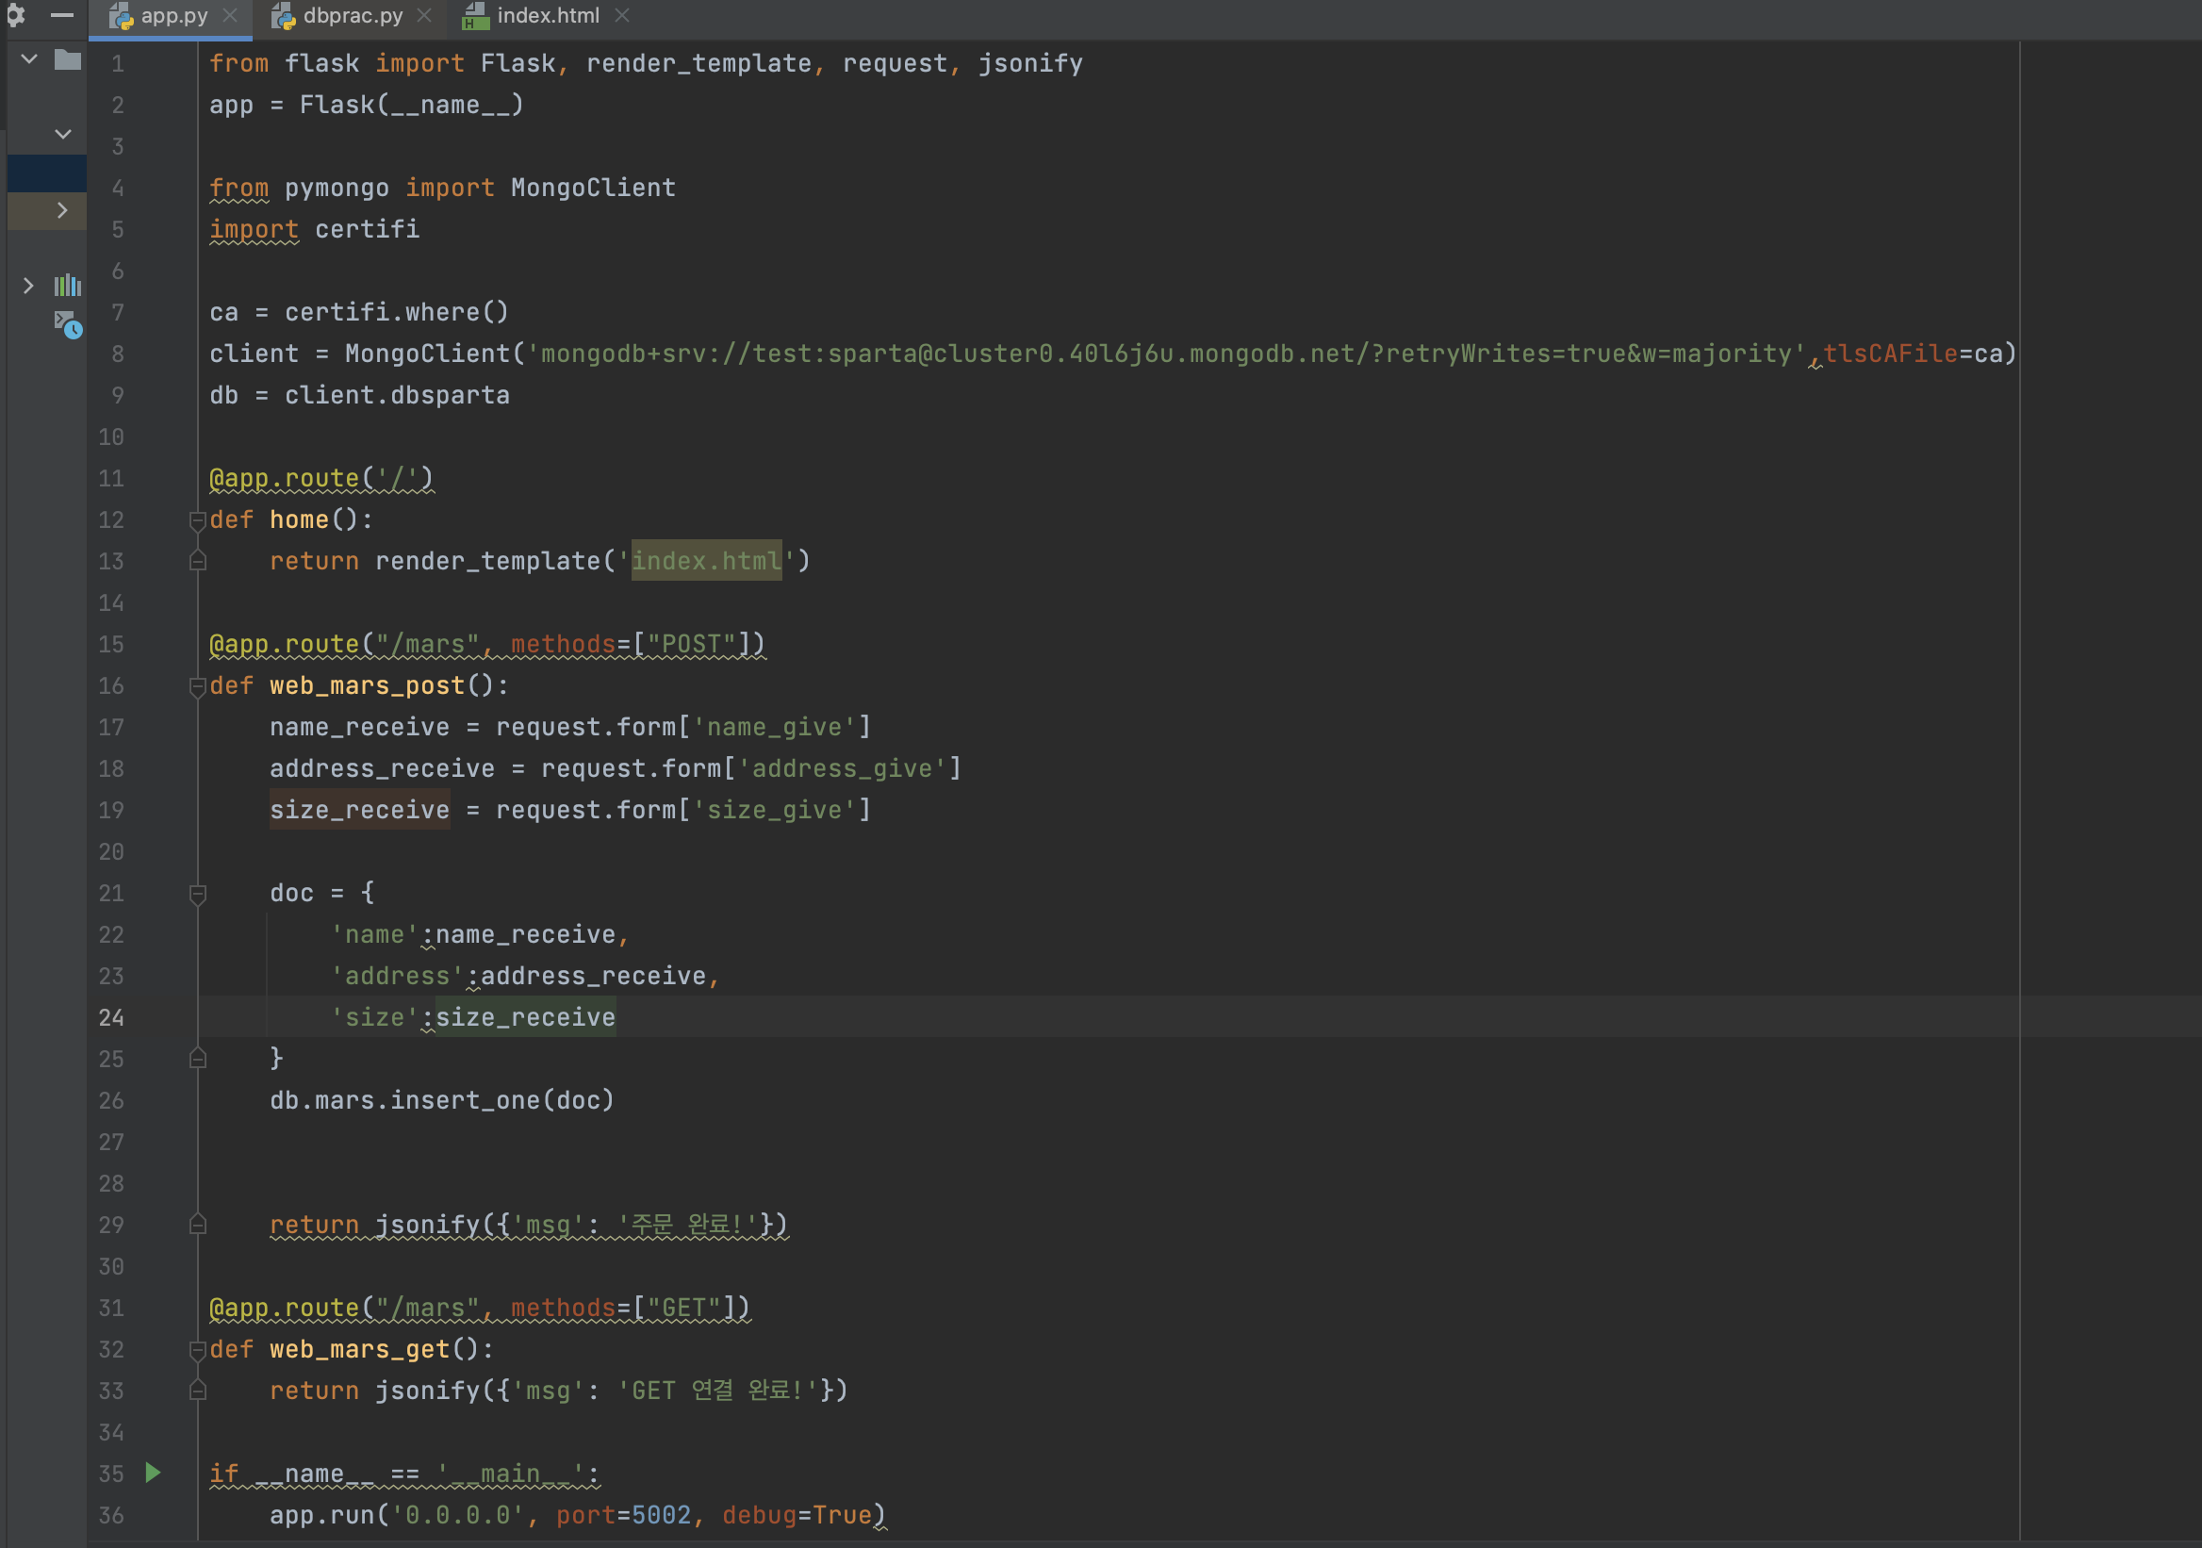Click the project root folder icon

pyautogui.click(x=67, y=59)
